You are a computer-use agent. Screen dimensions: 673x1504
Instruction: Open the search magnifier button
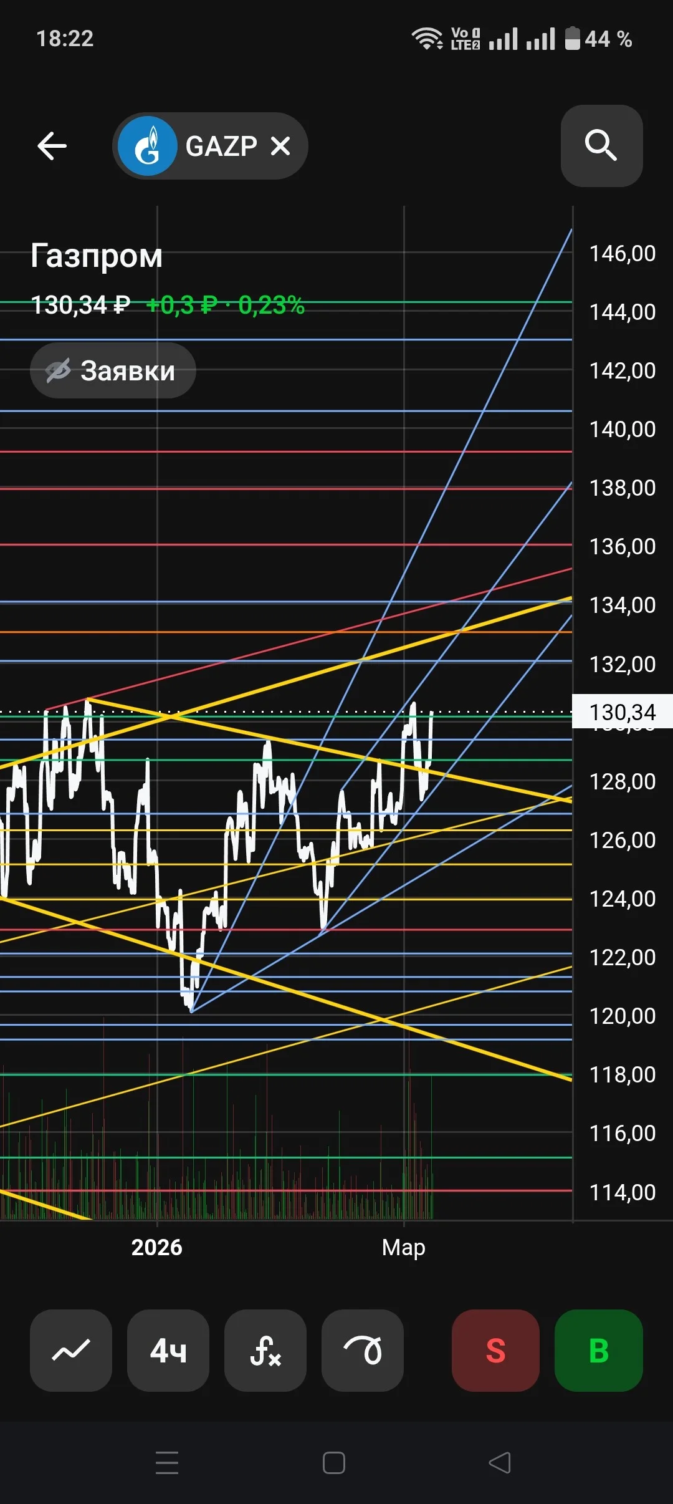[x=601, y=146]
